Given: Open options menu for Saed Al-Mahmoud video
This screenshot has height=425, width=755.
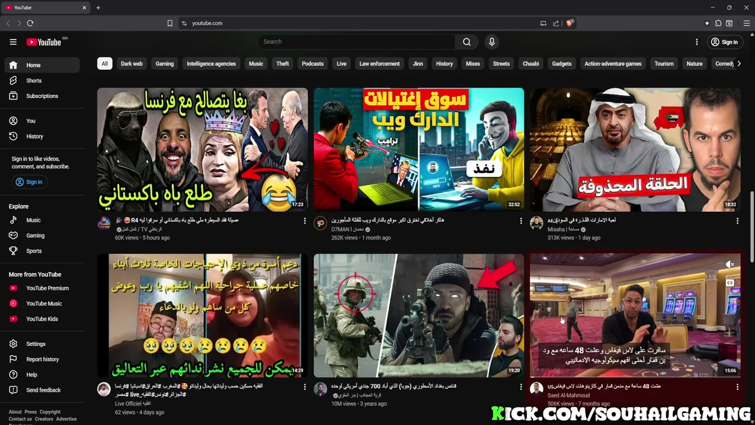Looking at the screenshot, I should [737, 387].
